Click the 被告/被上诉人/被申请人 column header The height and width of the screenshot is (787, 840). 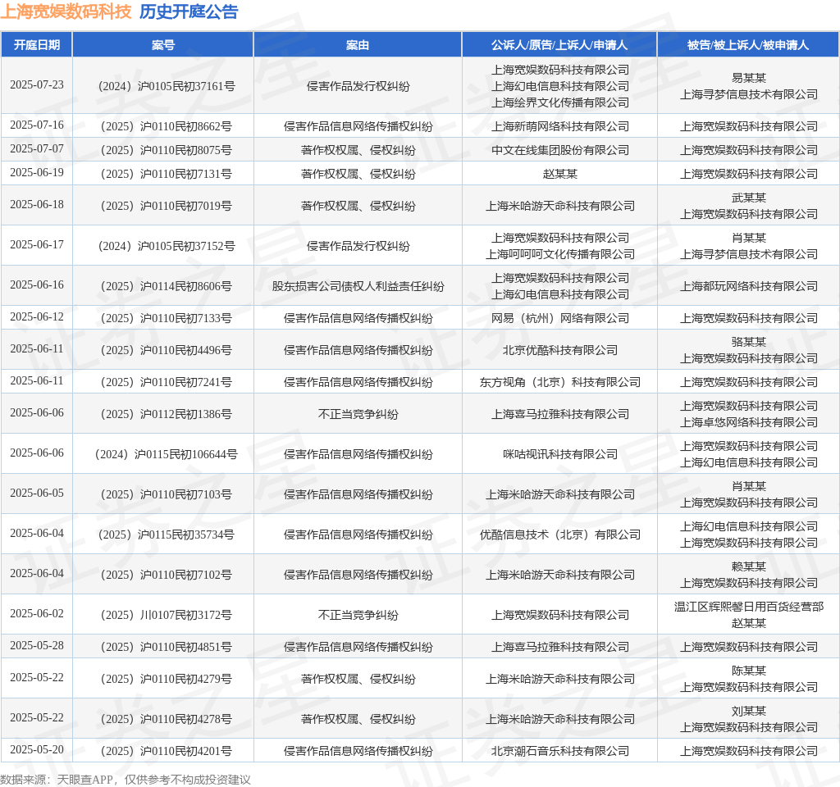(x=748, y=45)
